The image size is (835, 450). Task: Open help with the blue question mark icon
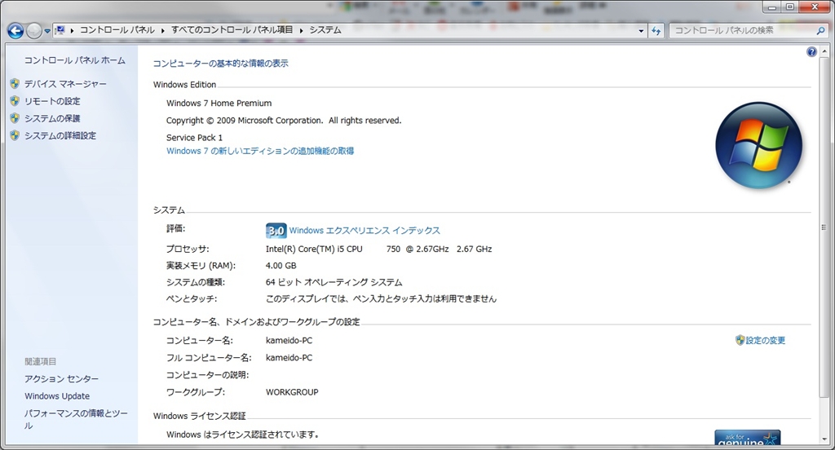(811, 51)
